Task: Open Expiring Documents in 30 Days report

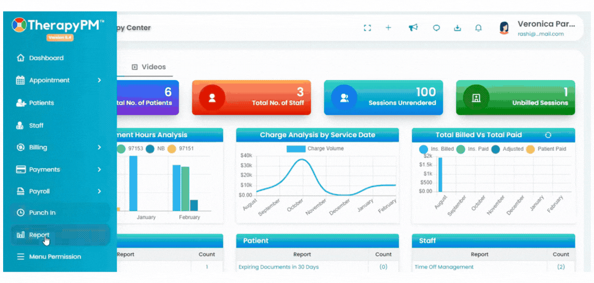Action: [278, 267]
